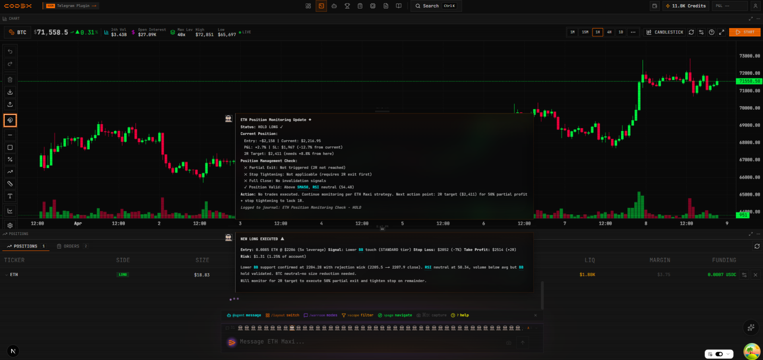
Task: Switch to the ORDERS tab
Action: point(72,246)
